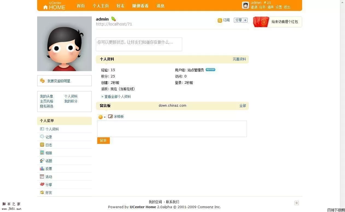Open the 随便看看 navigation menu
This screenshot has width=345, height=212.
click(140, 6)
